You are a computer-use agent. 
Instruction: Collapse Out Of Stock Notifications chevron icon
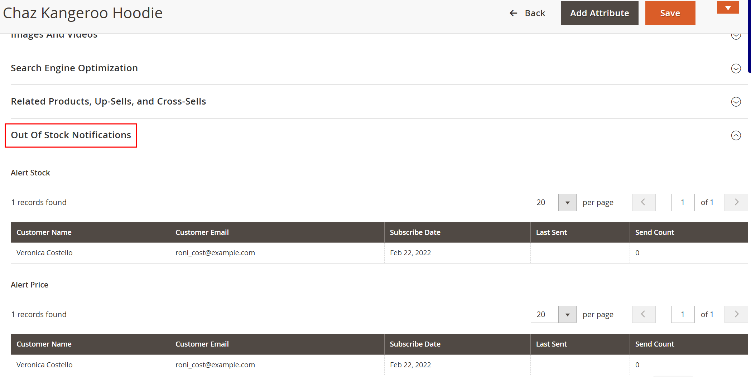(736, 135)
